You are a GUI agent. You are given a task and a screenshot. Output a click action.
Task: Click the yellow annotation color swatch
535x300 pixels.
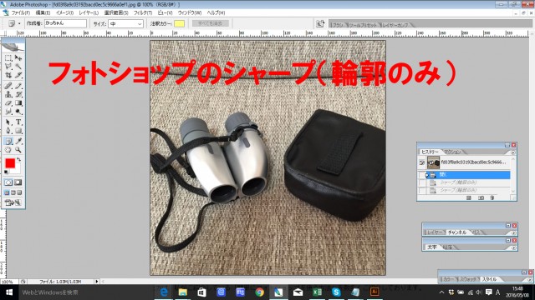180,23
